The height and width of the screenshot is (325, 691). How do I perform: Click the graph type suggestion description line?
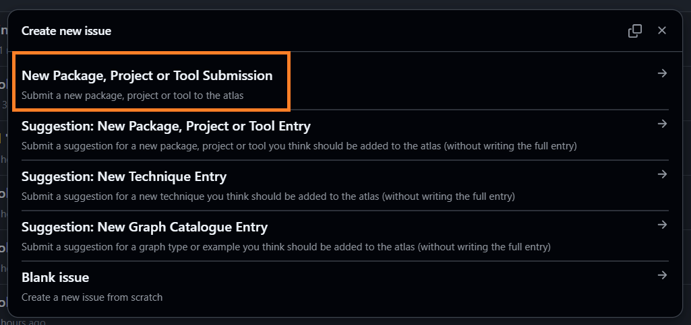click(x=286, y=247)
